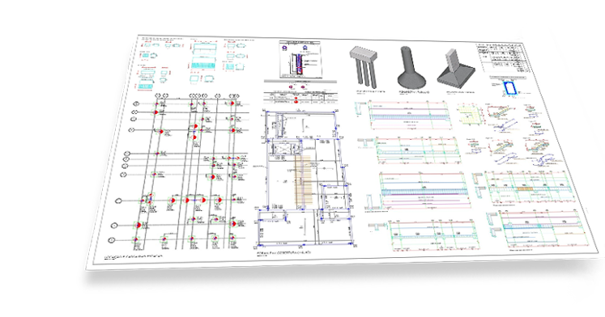Select the round bell-shaped footing 3D model
This screenshot has width=605, height=317.
pos(411,67)
